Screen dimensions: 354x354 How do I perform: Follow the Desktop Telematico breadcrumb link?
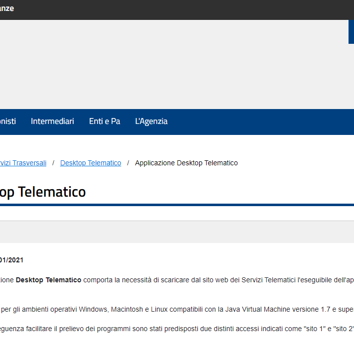(x=91, y=163)
